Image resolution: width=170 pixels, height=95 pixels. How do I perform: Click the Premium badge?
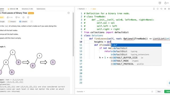[x=31, y=13]
